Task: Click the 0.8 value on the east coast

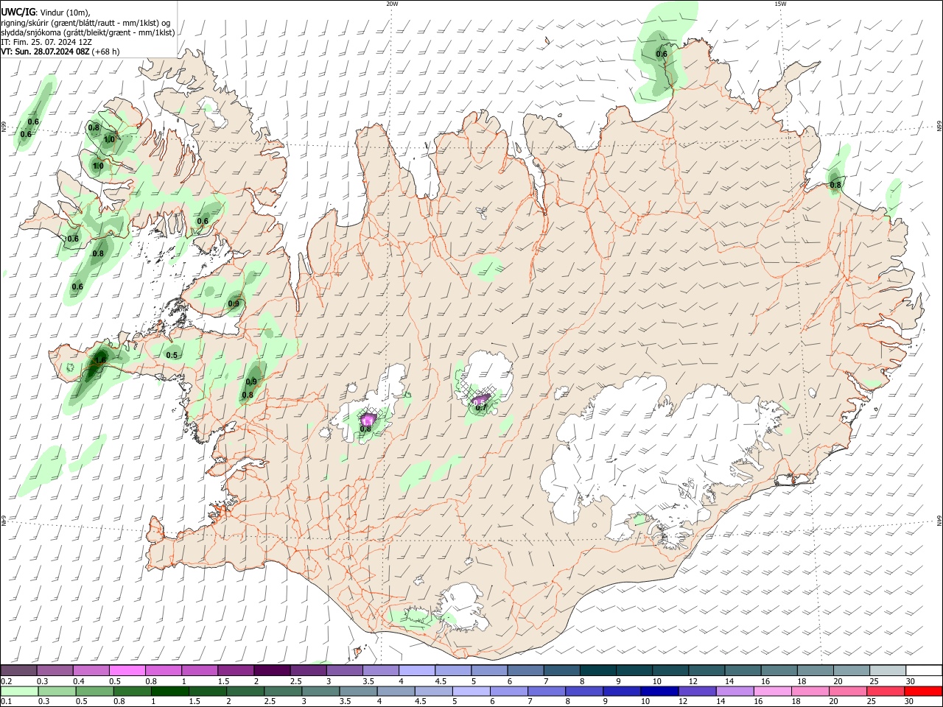Action: pyautogui.click(x=835, y=185)
